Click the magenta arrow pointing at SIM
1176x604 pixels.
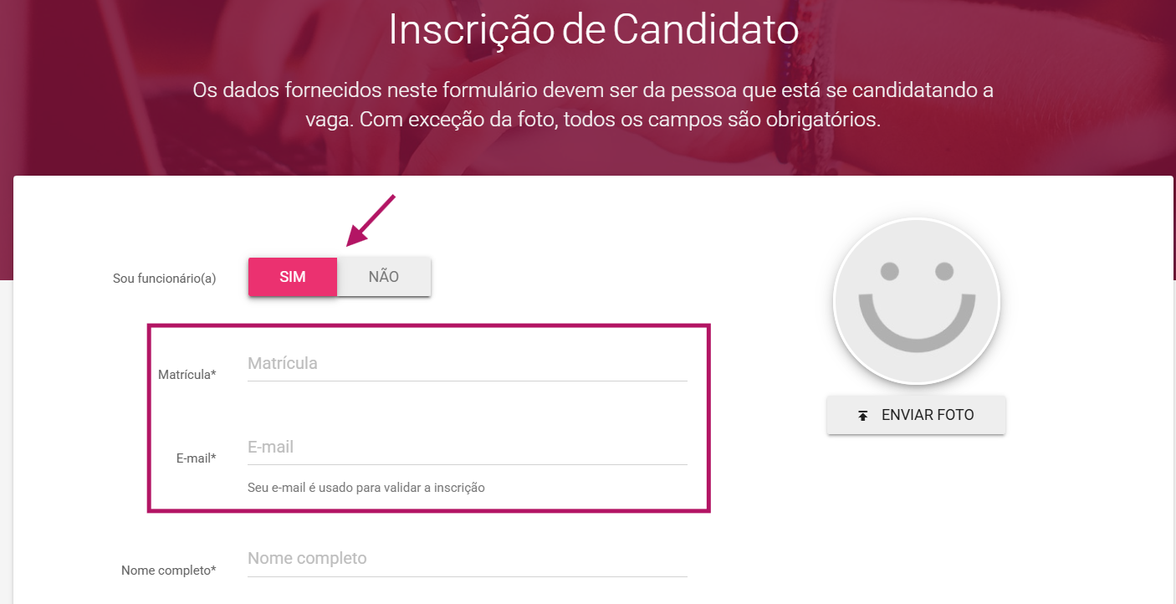click(x=370, y=221)
